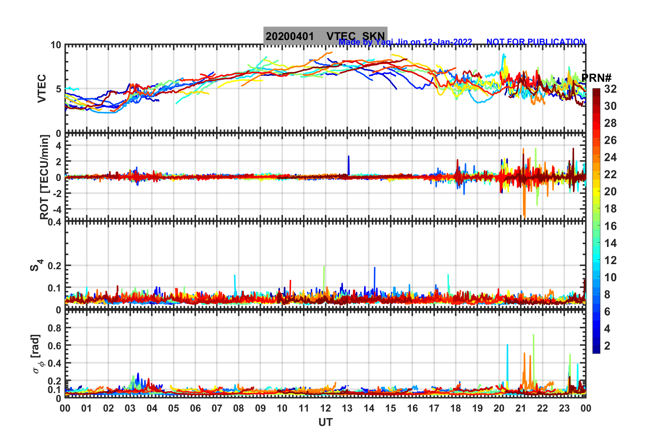
Task: Click sigma phi axis tick label 0.8
Action: [54, 328]
